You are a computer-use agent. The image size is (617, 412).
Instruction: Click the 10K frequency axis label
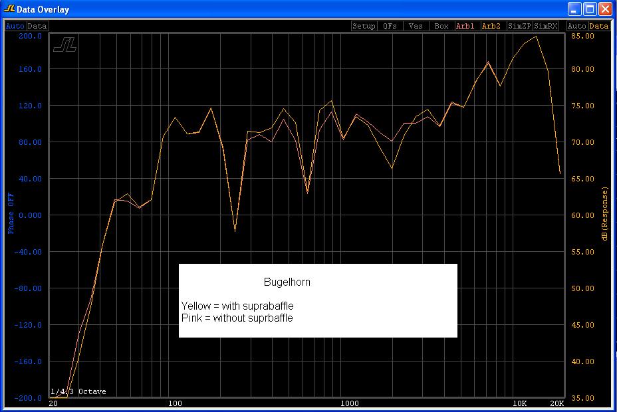519,403
